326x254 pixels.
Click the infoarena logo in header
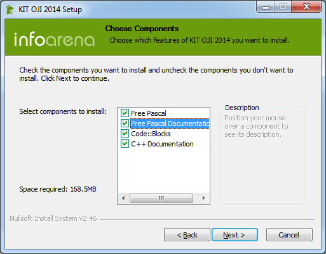[x=54, y=39]
